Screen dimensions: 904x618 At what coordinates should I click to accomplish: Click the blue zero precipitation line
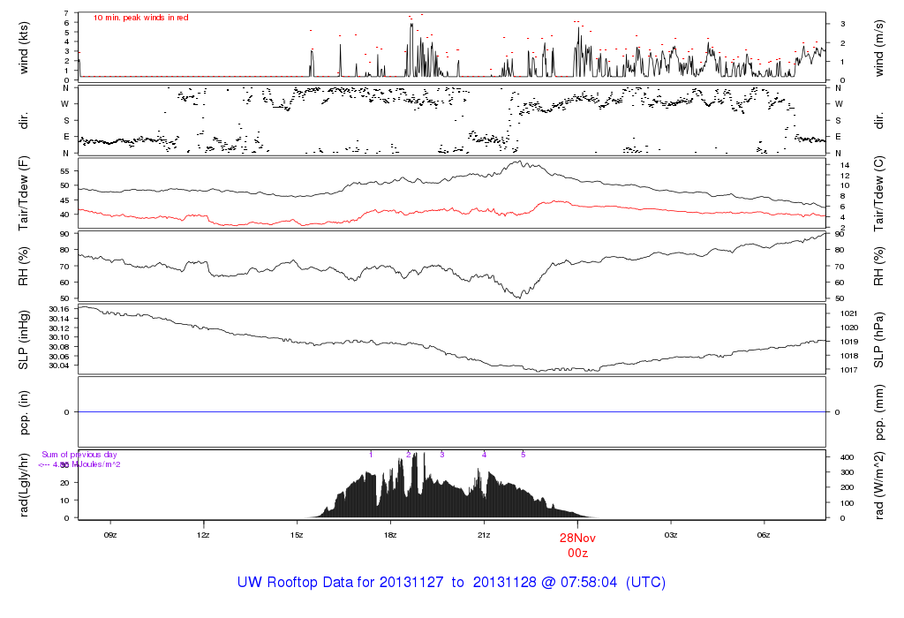pyautogui.click(x=451, y=411)
